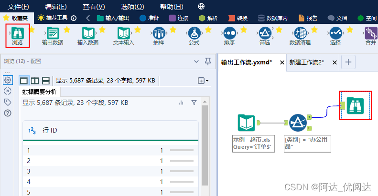Select the Text Input (文本输入) tool
378x196 pixels.
coord(123,36)
